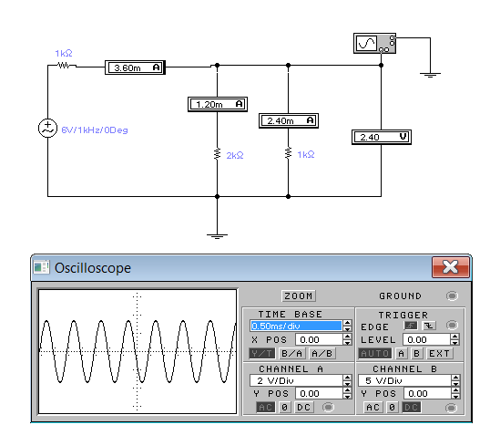
Task: Increase Channel B V/Div with up arrow
Action: tap(455, 378)
